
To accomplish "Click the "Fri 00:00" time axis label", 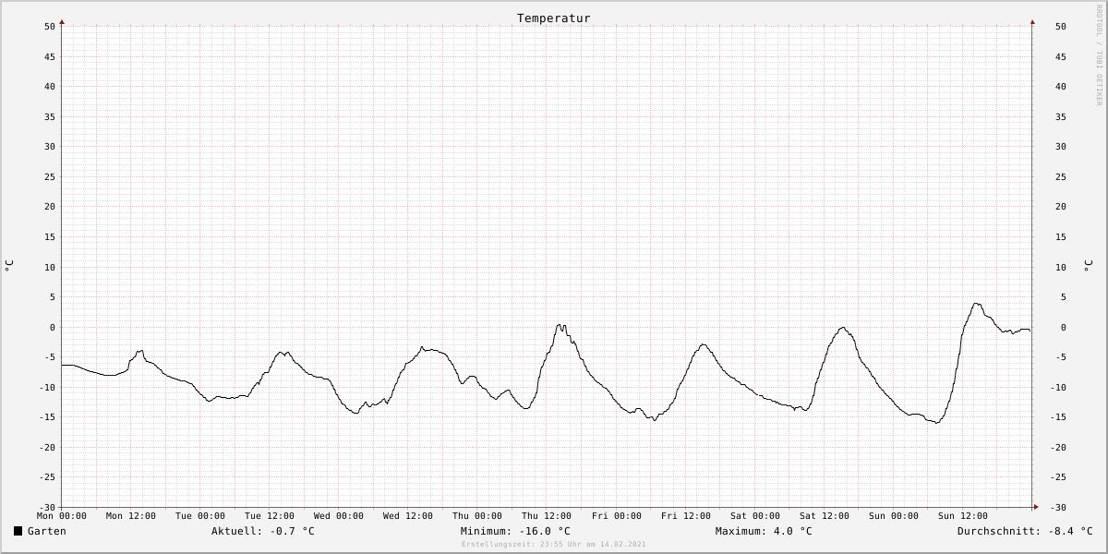I will (617, 516).
